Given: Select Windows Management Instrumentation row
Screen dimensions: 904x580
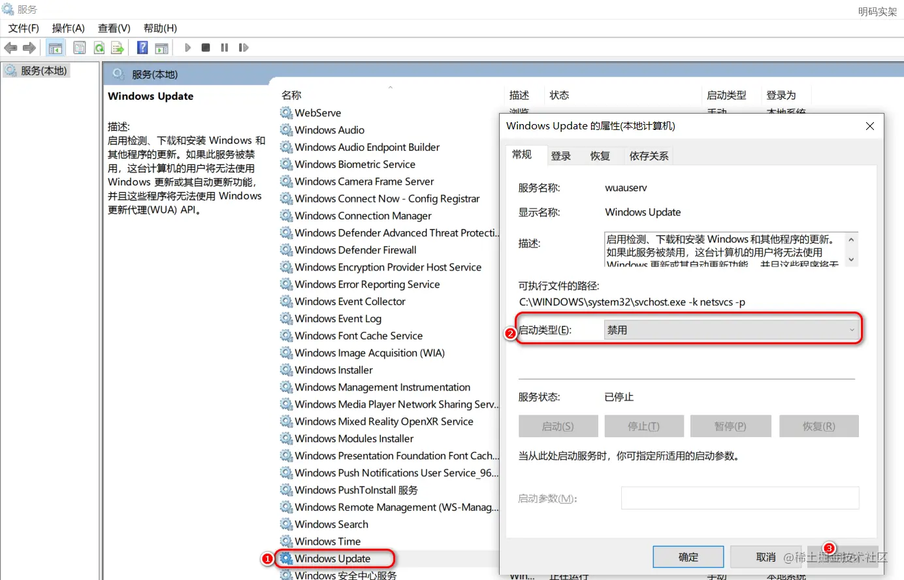Looking at the screenshot, I should pyautogui.click(x=382, y=387).
